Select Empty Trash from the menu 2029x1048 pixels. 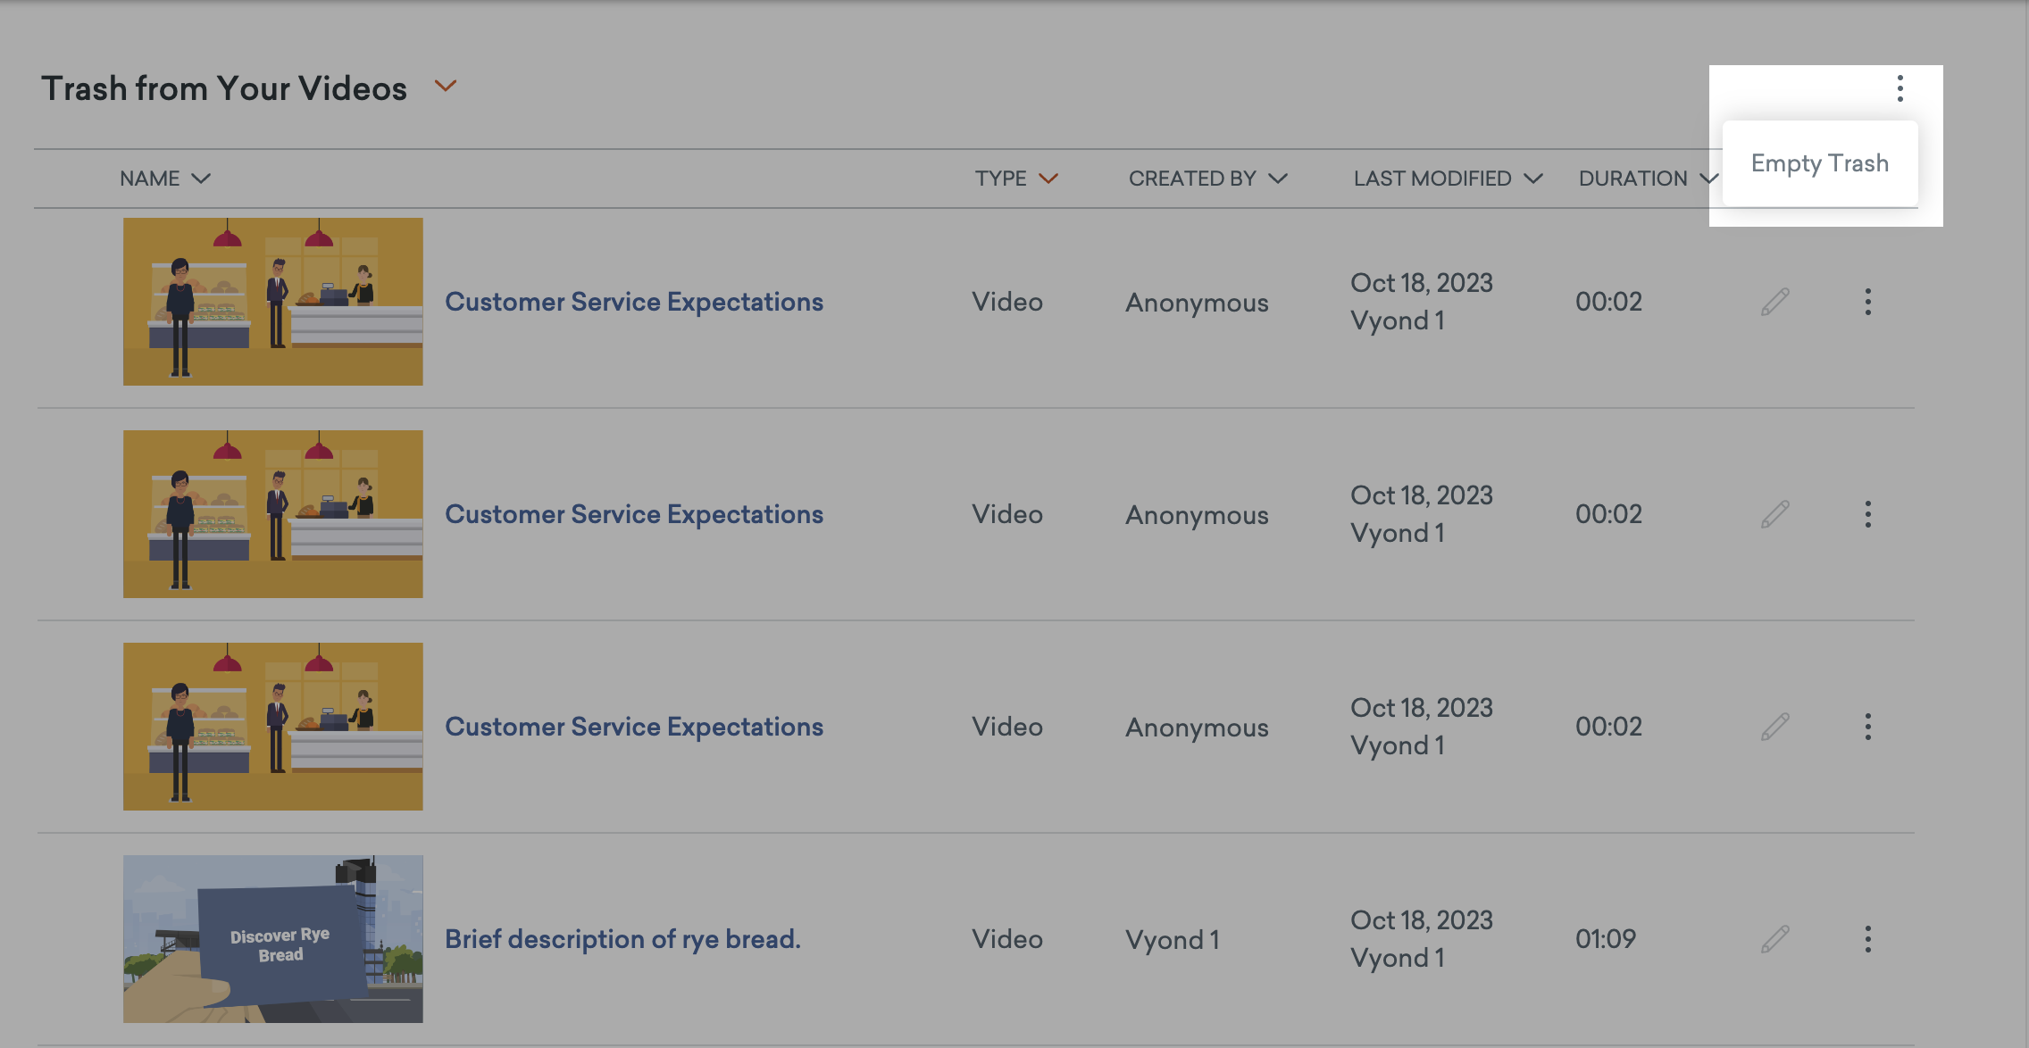1819,163
